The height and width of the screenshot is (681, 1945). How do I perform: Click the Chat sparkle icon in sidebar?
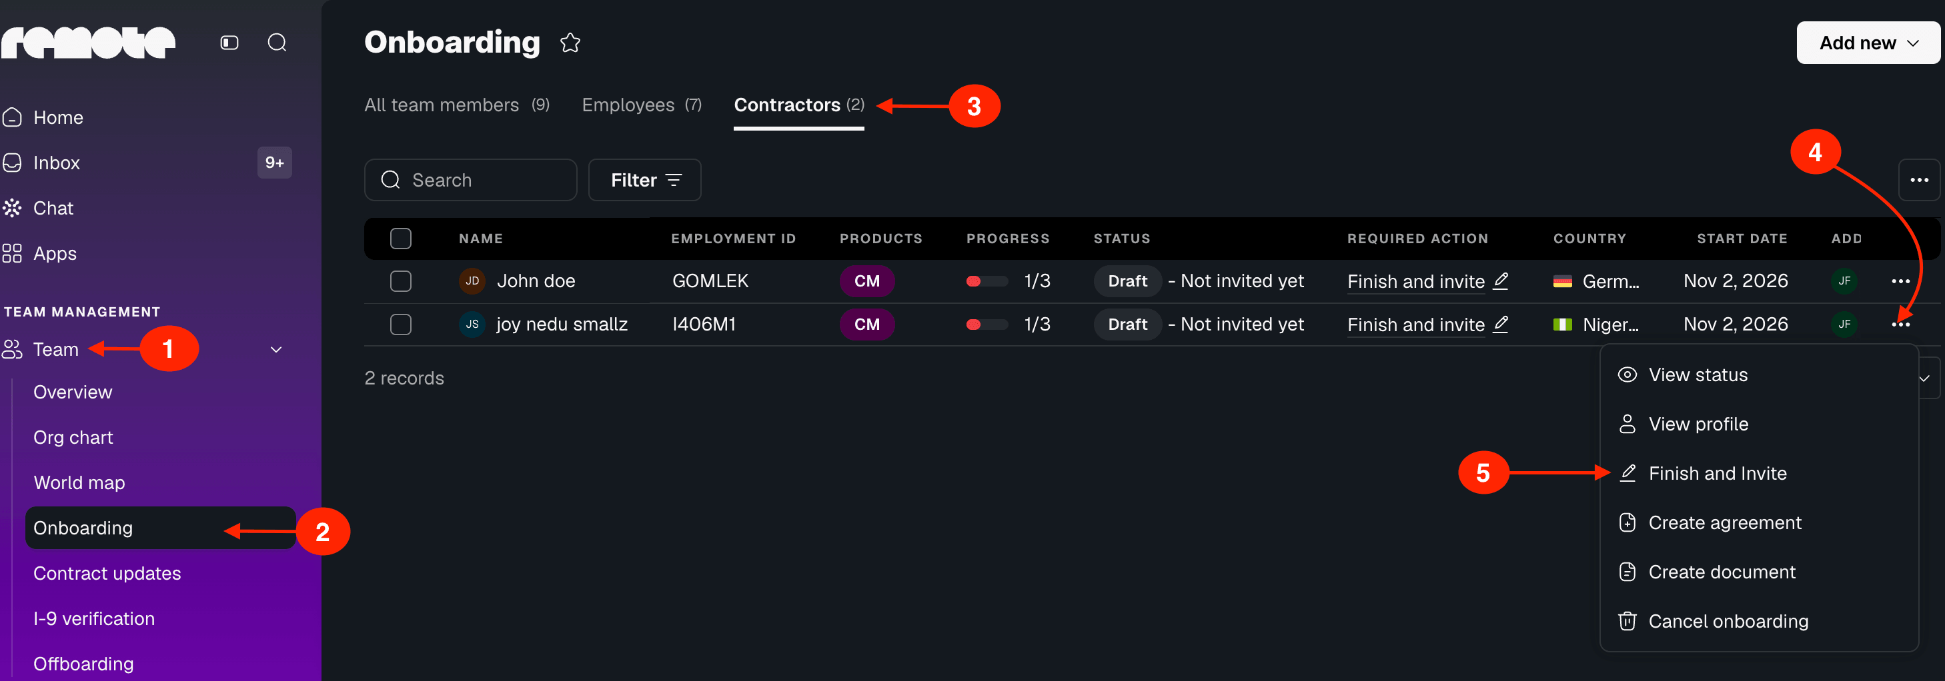coord(12,208)
